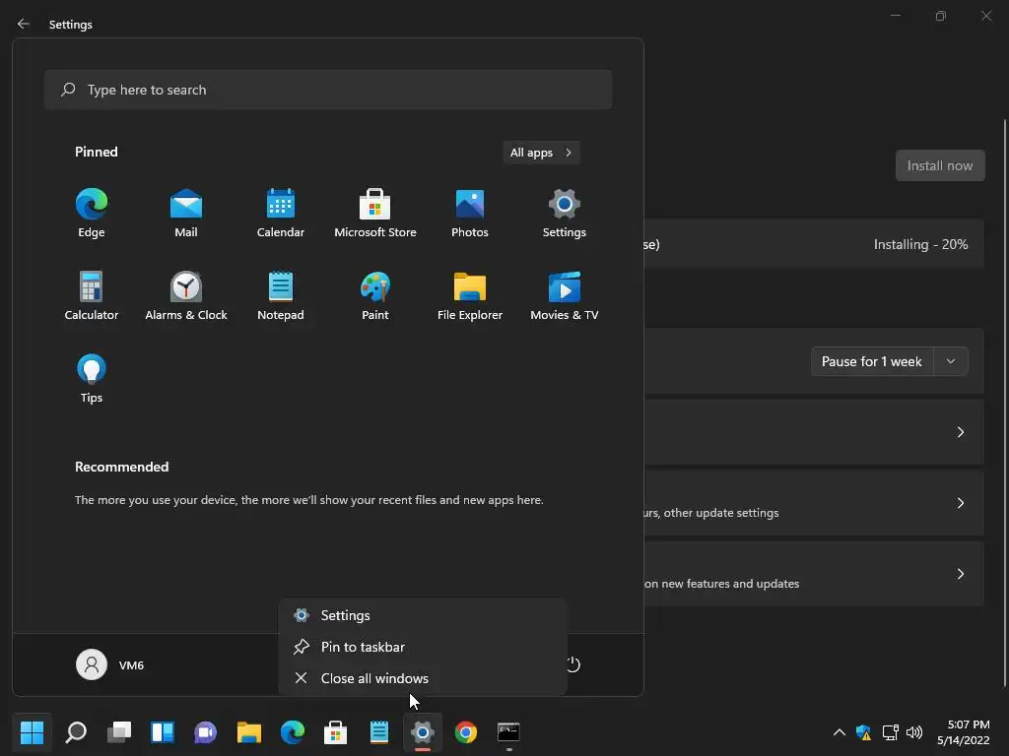This screenshot has width=1009, height=756.
Task: Open the VM6 user account menu
Action: coord(110,664)
